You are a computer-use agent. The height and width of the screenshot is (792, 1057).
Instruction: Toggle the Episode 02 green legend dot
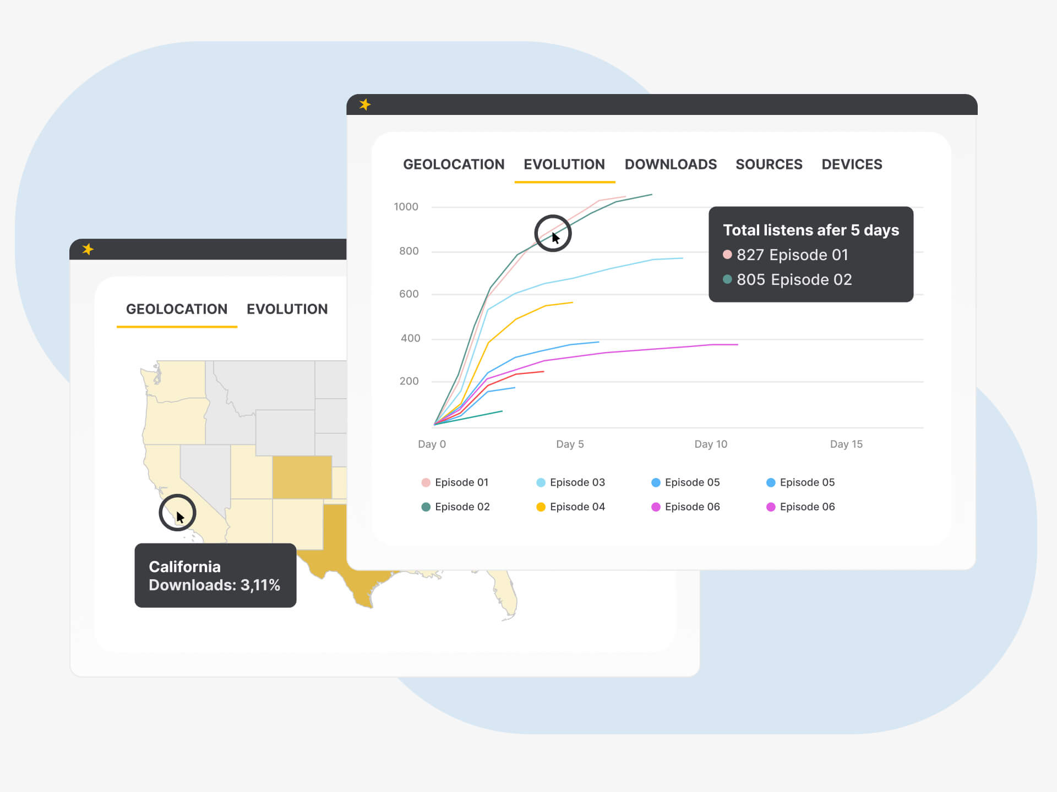426,507
